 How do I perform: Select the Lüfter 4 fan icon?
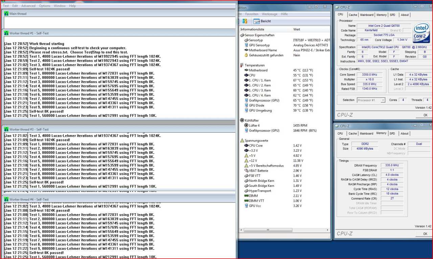pos(246,125)
